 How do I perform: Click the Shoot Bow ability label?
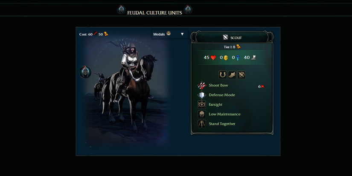[218, 85]
